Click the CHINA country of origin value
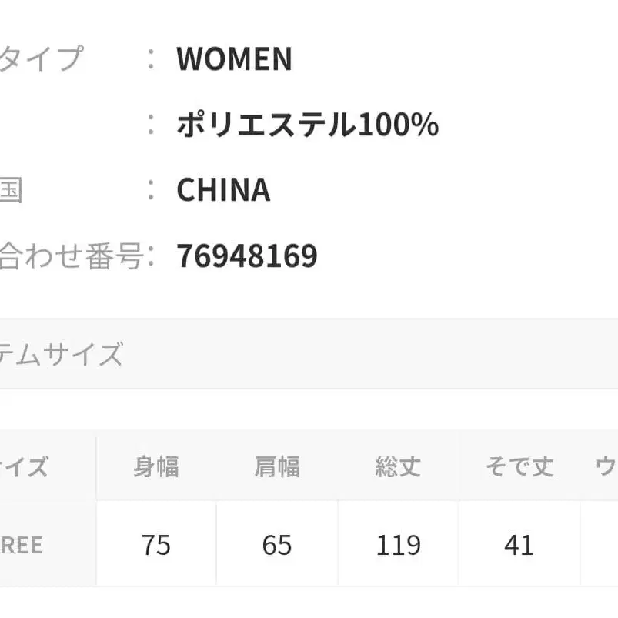 (223, 190)
